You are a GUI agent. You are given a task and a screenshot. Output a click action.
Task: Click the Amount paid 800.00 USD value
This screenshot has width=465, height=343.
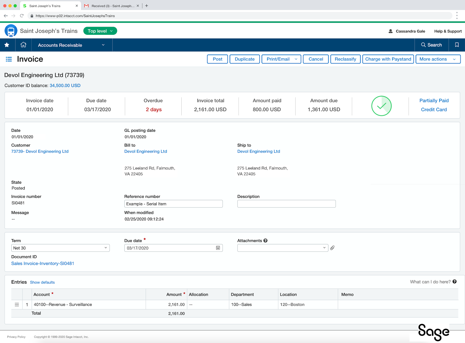coord(267,110)
